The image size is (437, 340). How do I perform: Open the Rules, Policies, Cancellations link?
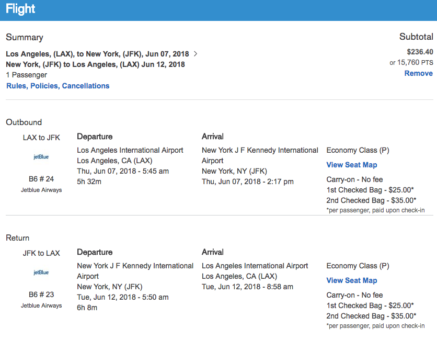point(58,86)
